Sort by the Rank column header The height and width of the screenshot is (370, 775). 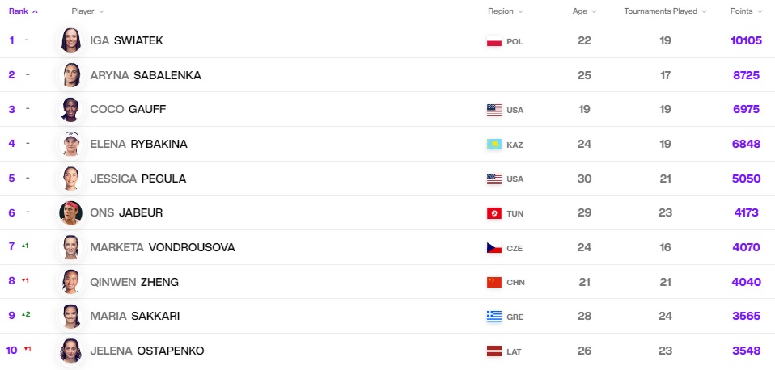23,11
